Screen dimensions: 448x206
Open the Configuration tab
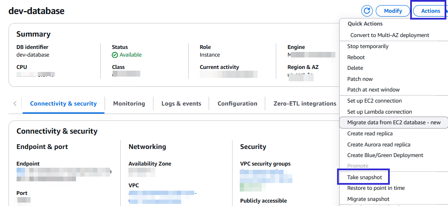tap(237, 103)
